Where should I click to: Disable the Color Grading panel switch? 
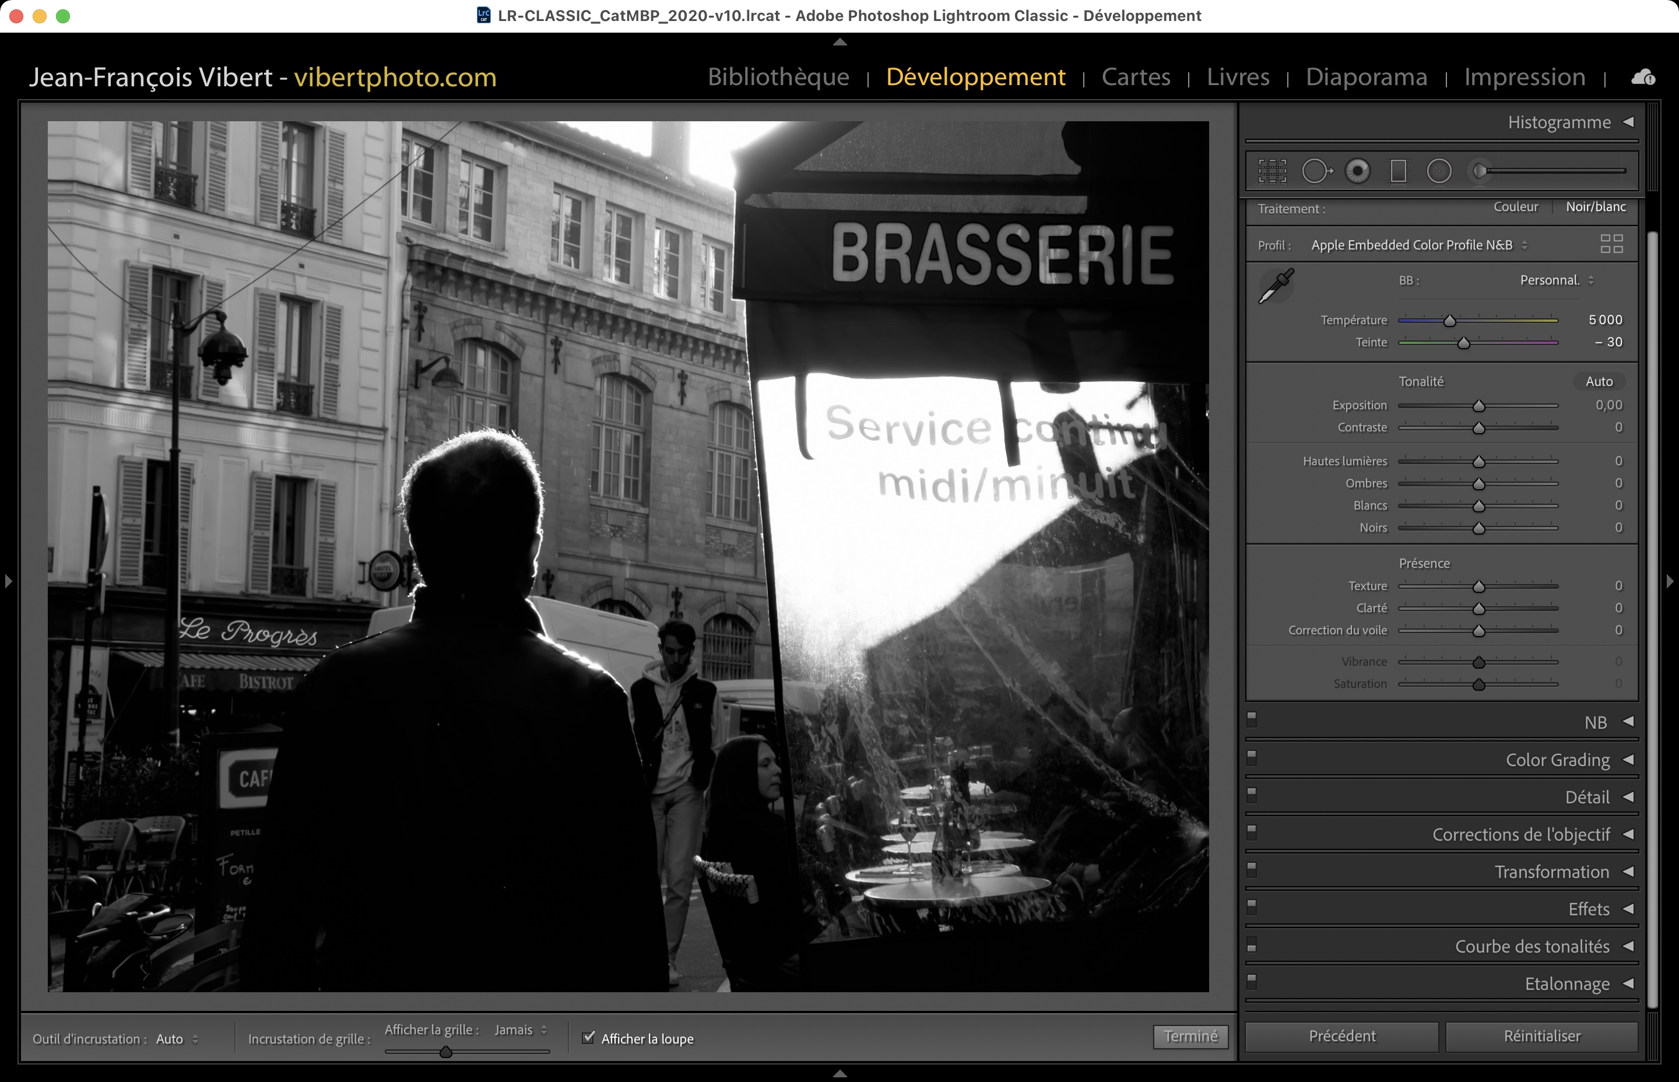[x=1252, y=756]
